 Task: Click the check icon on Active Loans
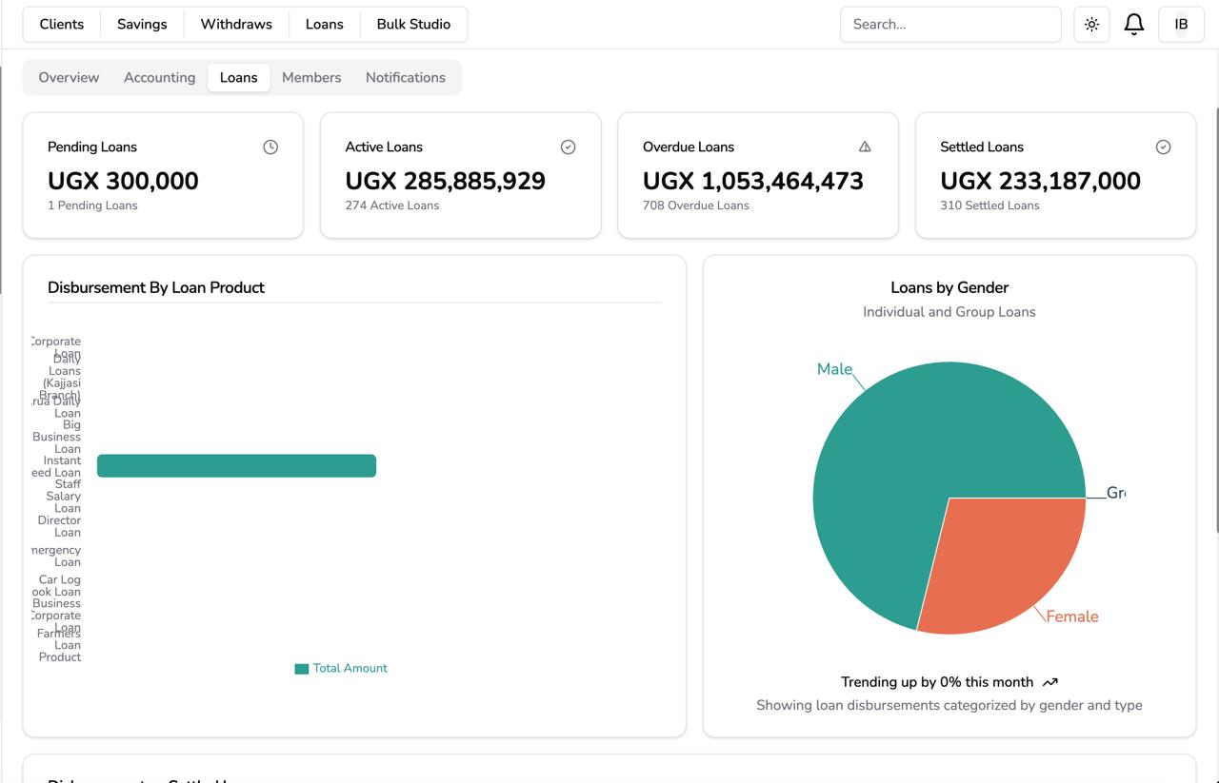pos(568,147)
